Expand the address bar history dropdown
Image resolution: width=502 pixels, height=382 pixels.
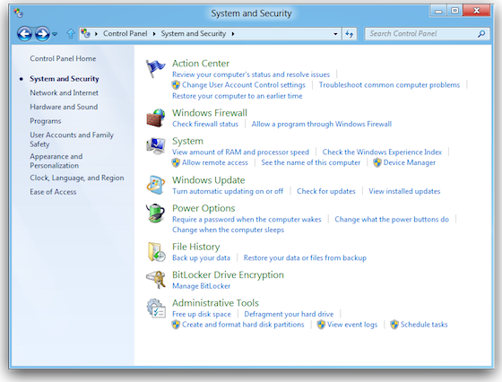pyautogui.click(x=335, y=33)
